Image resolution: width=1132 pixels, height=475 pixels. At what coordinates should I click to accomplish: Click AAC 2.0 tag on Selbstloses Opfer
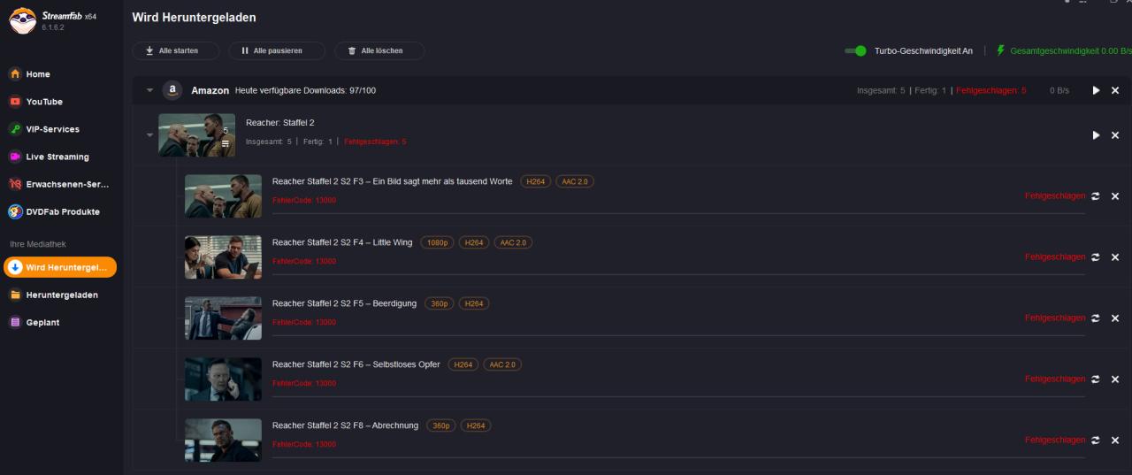(x=502, y=364)
